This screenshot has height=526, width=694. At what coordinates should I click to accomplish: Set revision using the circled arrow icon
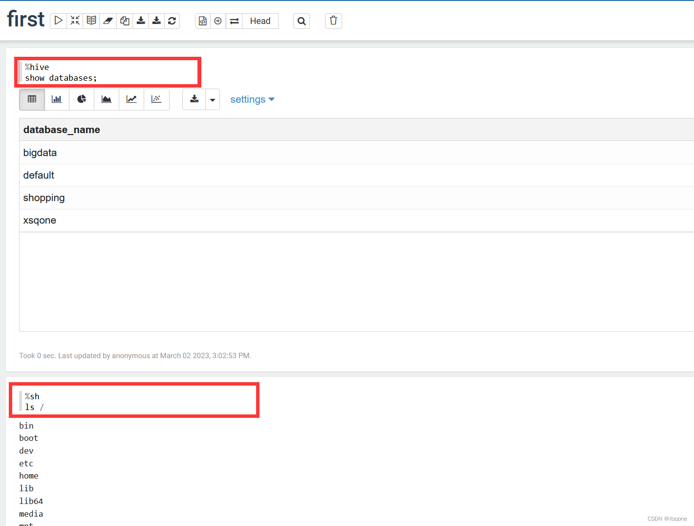[218, 21]
